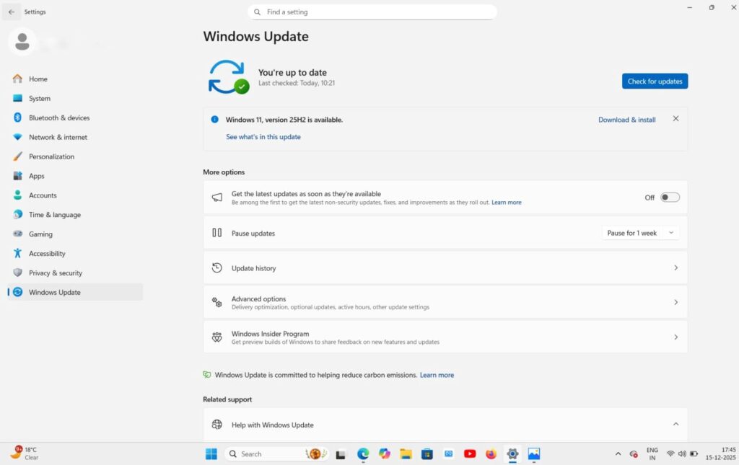Open Personalization settings
Viewport: 739px width, 465px height.
[x=54, y=156]
